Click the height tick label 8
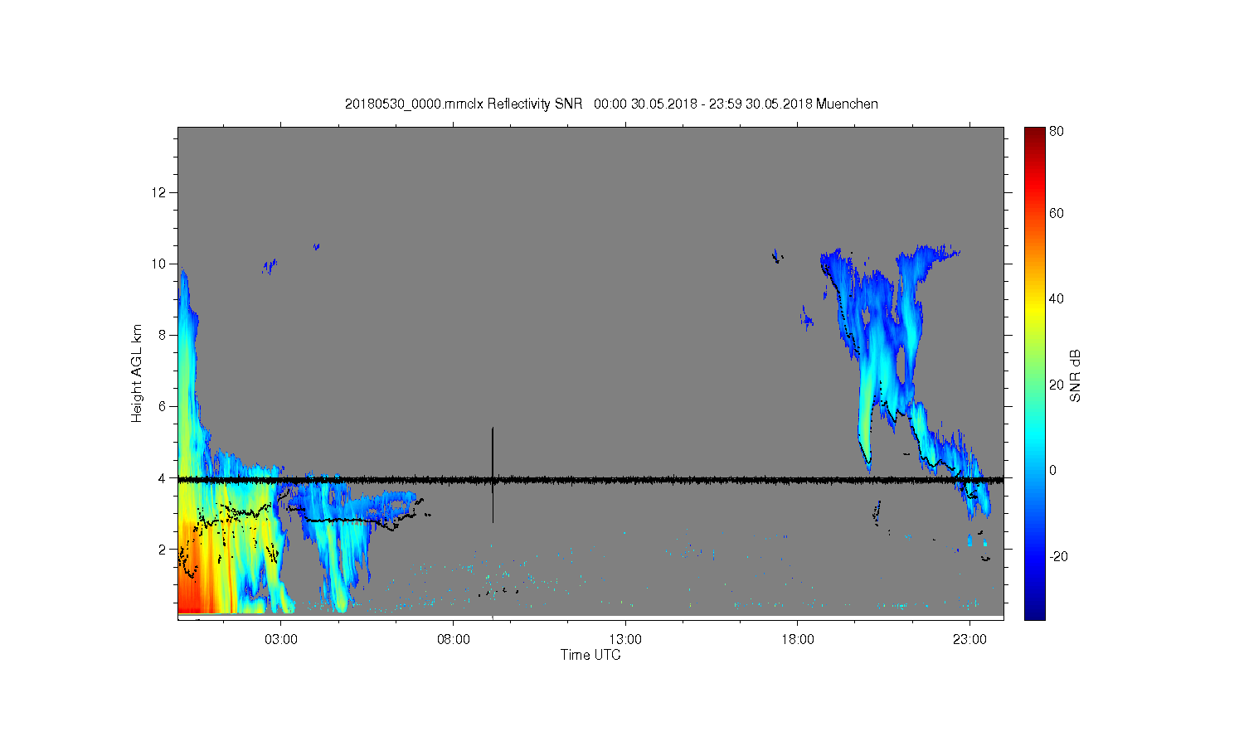The width and height of the screenshot is (1244, 746). pyautogui.click(x=163, y=335)
